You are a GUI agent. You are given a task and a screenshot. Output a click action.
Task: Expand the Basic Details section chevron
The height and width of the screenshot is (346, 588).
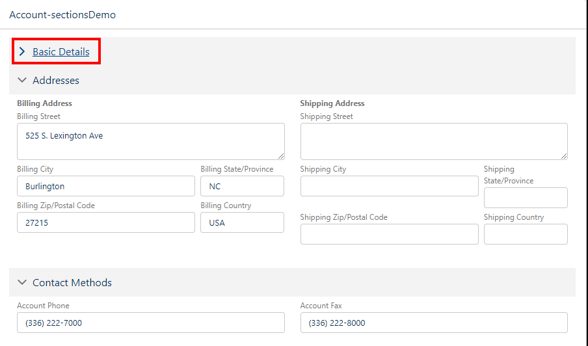[22, 51]
